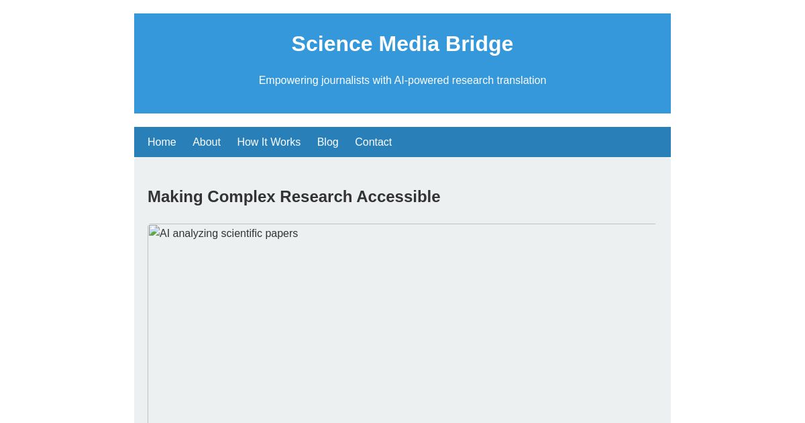Select How It Works in the navigation bar
This screenshot has height=423, width=805.
click(268, 142)
